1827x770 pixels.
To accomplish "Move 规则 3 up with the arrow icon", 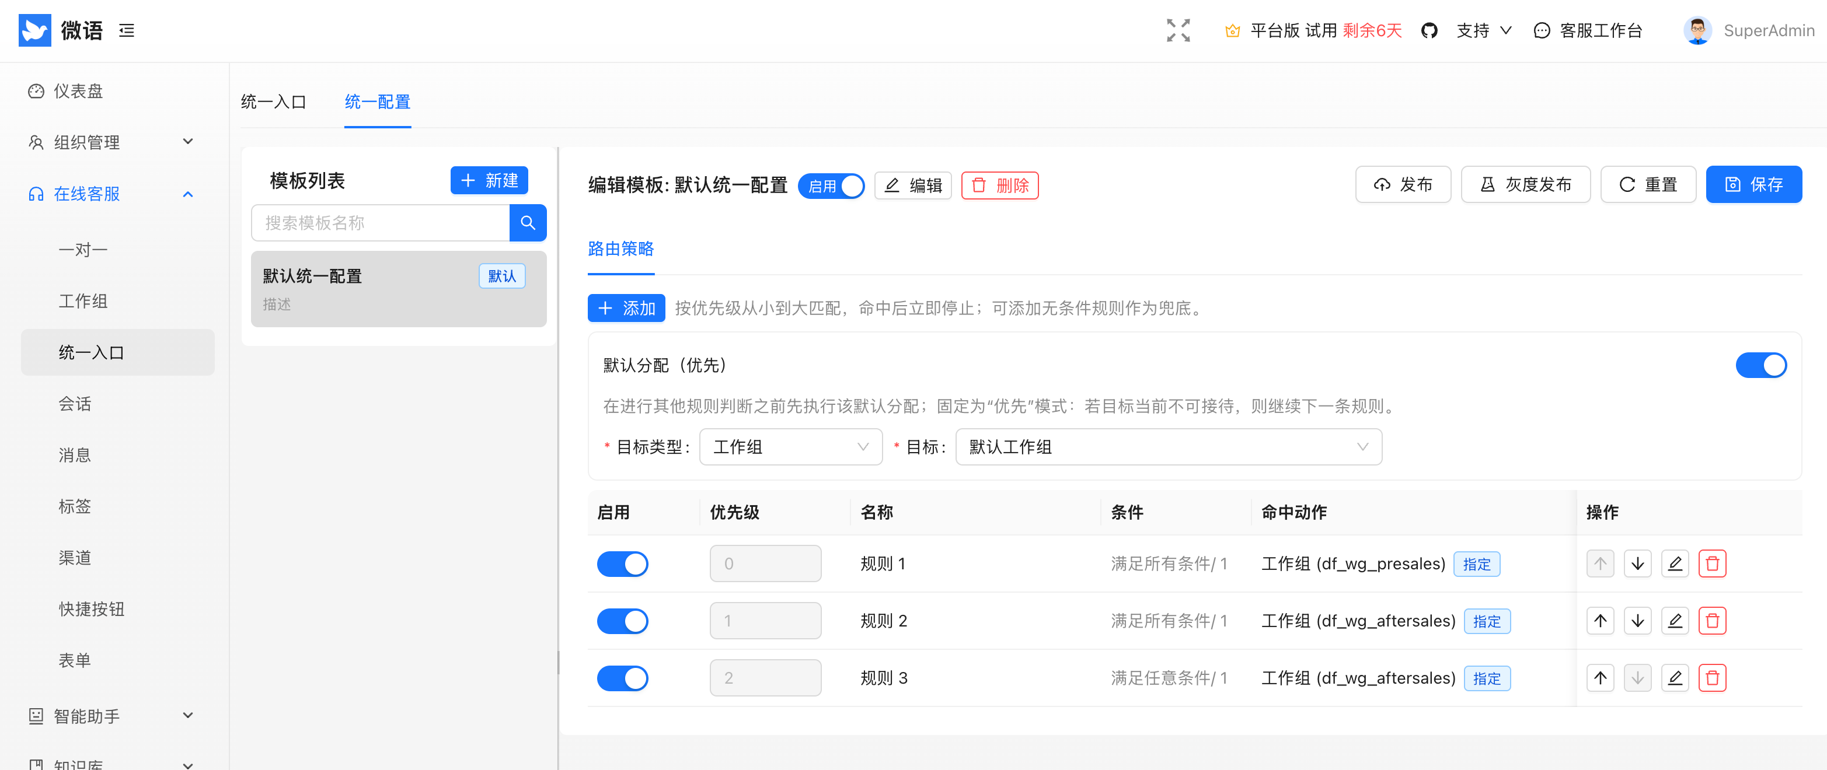I will click(1600, 677).
